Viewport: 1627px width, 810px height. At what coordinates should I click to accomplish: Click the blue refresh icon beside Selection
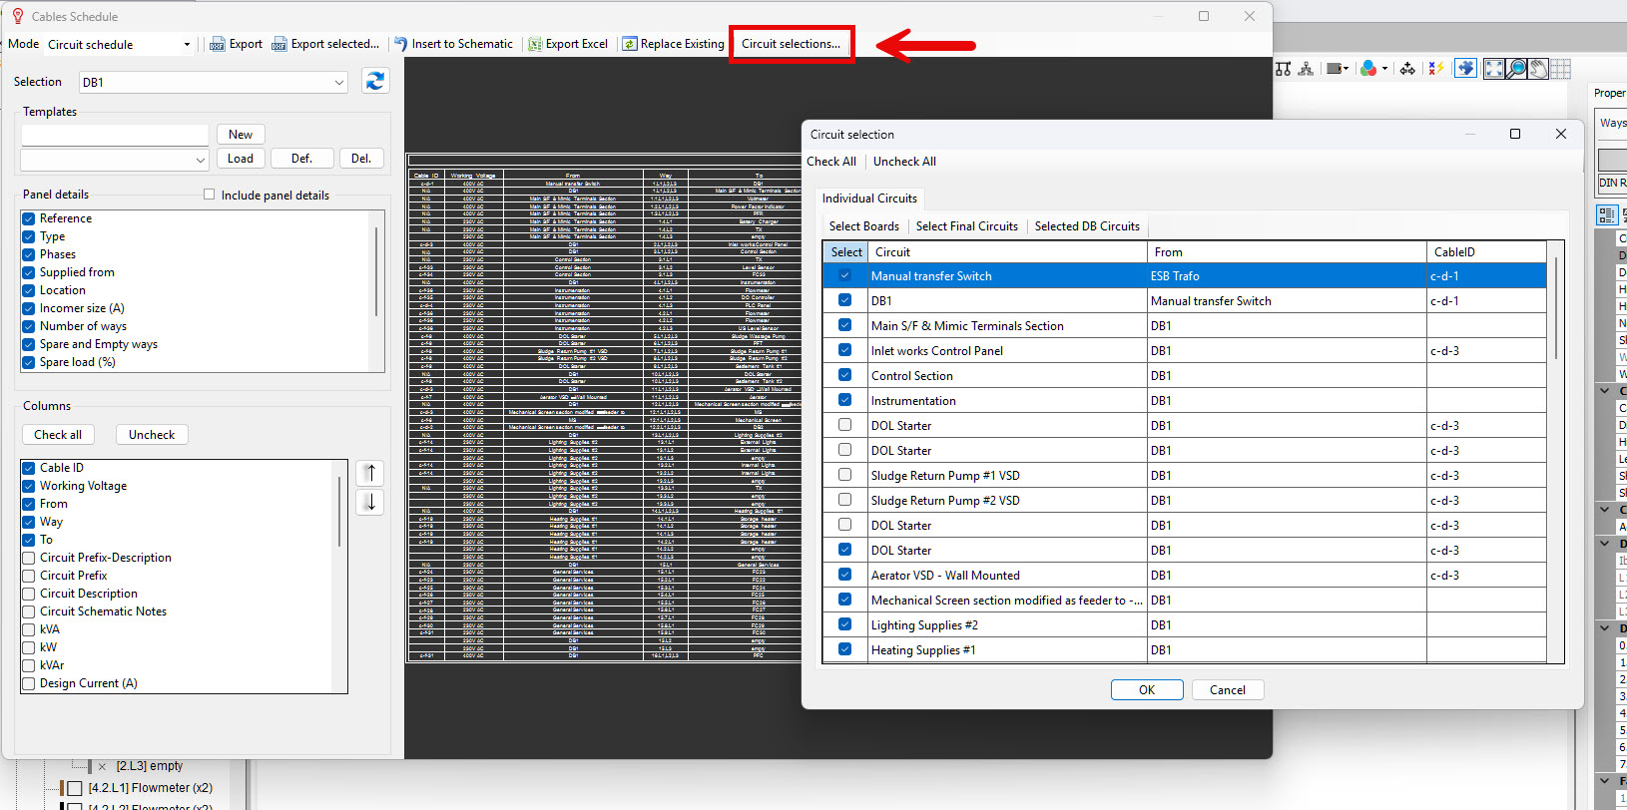point(375,82)
